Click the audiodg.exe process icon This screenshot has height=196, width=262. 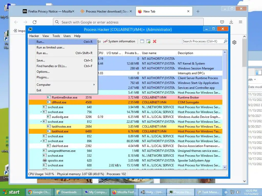click(x=49, y=117)
